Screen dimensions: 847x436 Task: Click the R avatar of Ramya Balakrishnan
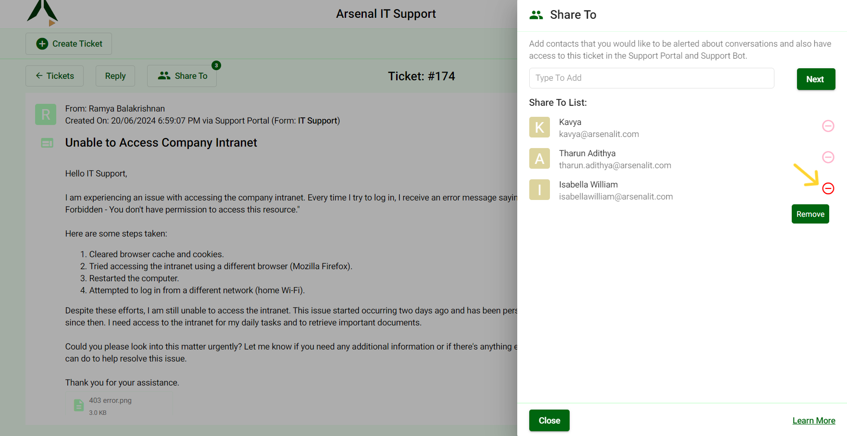[46, 114]
